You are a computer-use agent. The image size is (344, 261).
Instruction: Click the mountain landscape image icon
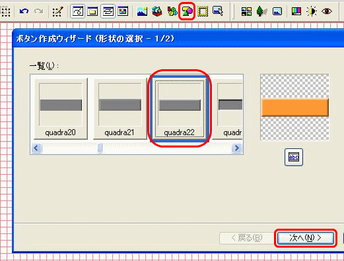pyautogui.click(x=142, y=11)
